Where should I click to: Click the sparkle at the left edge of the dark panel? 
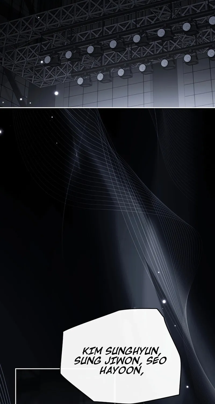1,132
